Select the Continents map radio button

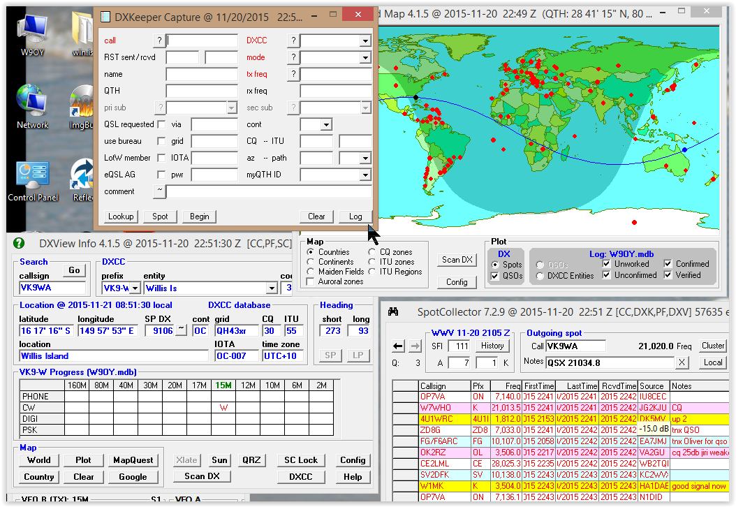click(x=310, y=262)
